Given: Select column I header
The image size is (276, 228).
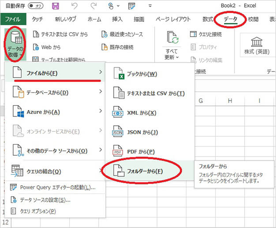Looking at the screenshot, I should [259, 101].
